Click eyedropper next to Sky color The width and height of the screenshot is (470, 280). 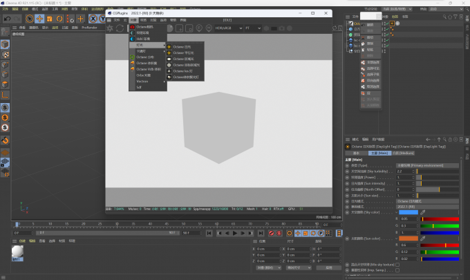pyautogui.click(x=422, y=212)
